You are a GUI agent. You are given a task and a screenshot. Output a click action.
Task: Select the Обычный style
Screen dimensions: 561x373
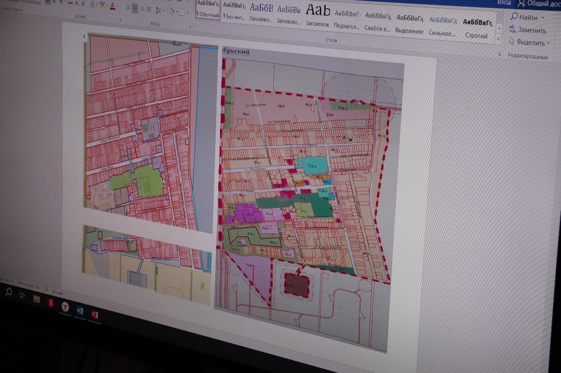pyautogui.click(x=208, y=10)
